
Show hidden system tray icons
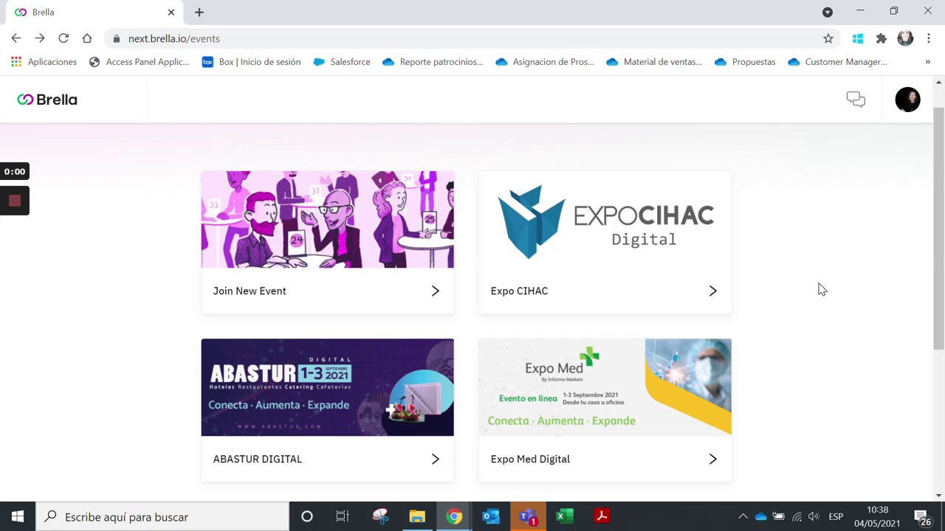(743, 517)
